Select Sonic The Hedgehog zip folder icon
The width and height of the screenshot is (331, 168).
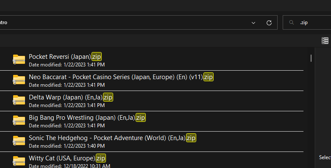coord(19,140)
